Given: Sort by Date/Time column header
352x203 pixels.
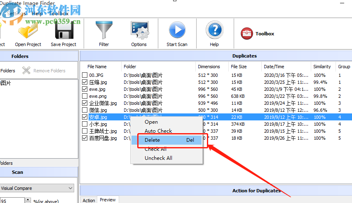Looking at the screenshot, I should (x=274, y=67).
